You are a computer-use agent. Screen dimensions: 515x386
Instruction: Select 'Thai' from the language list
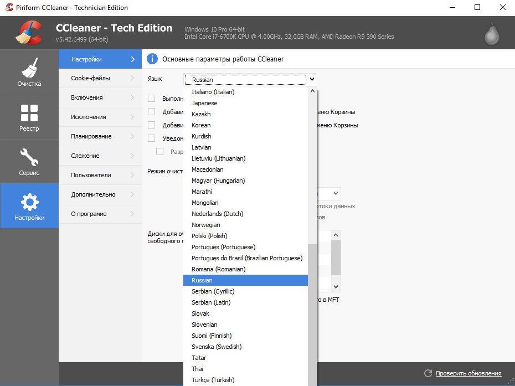pyautogui.click(x=246, y=369)
